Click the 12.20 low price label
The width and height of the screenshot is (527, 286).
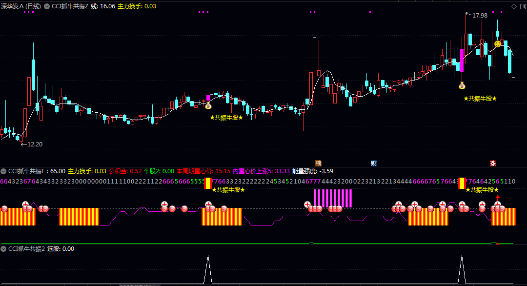tap(35, 144)
